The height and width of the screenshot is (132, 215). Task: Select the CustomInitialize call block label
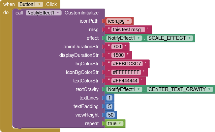[81, 13]
